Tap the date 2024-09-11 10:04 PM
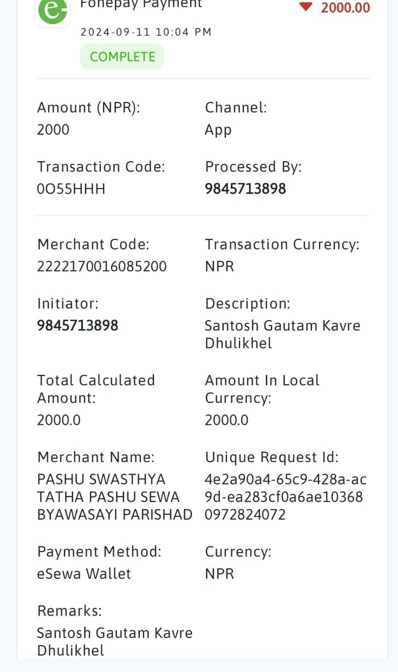The image size is (398, 672). point(146,32)
